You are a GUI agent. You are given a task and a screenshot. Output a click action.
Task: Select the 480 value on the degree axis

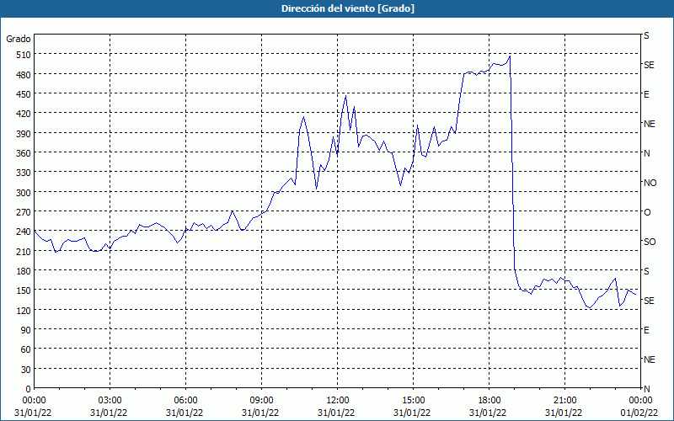[24, 75]
